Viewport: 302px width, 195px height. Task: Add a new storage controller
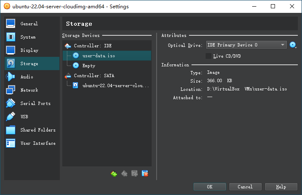pos(114,174)
